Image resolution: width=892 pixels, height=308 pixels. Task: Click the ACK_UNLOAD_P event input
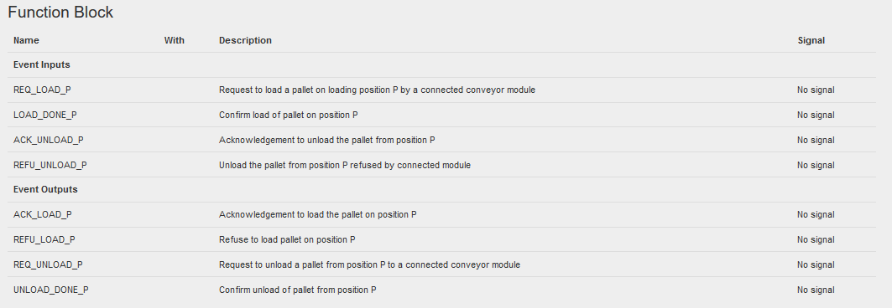(x=49, y=140)
